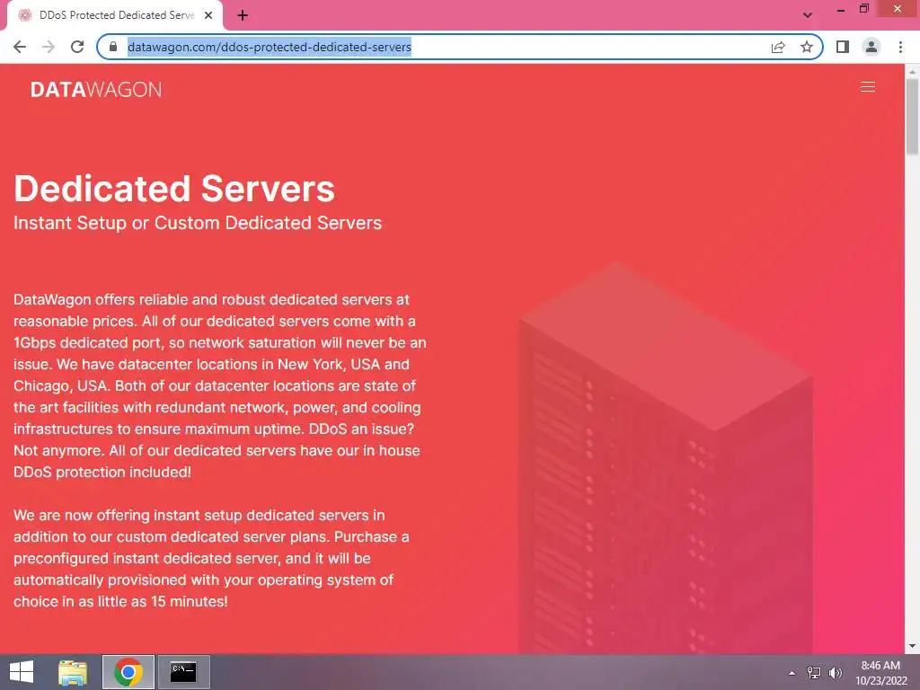Close the DDoS Protected Dedicated Servers tab
920x690 pixels.
pyautogui.click(x=208, y=15)
